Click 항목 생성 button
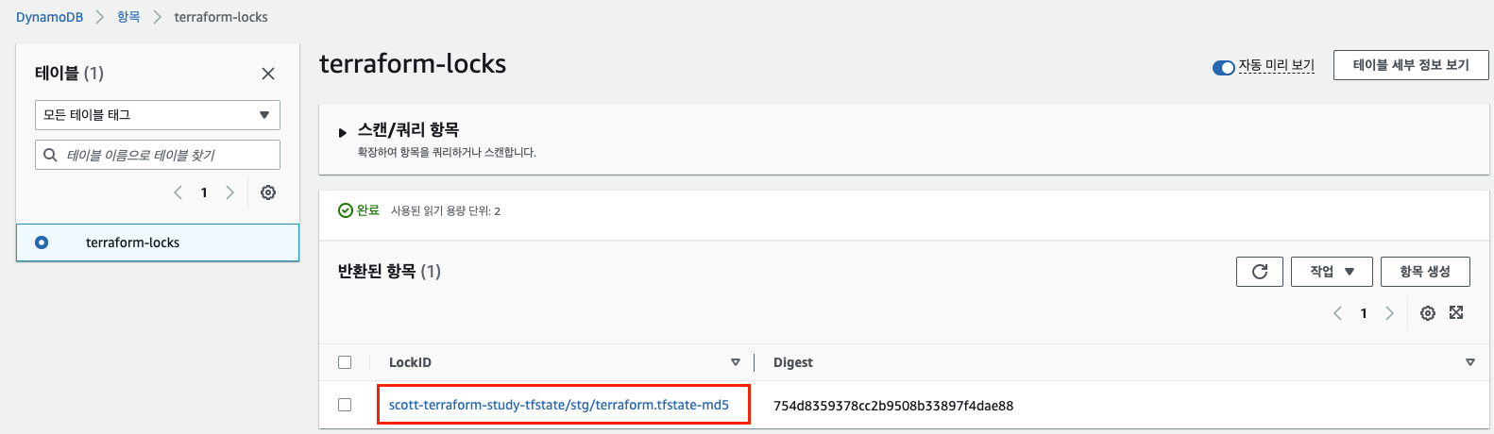Image resolution: width=1494 pixels, height=434 pixels. [x=1426, y=272]
